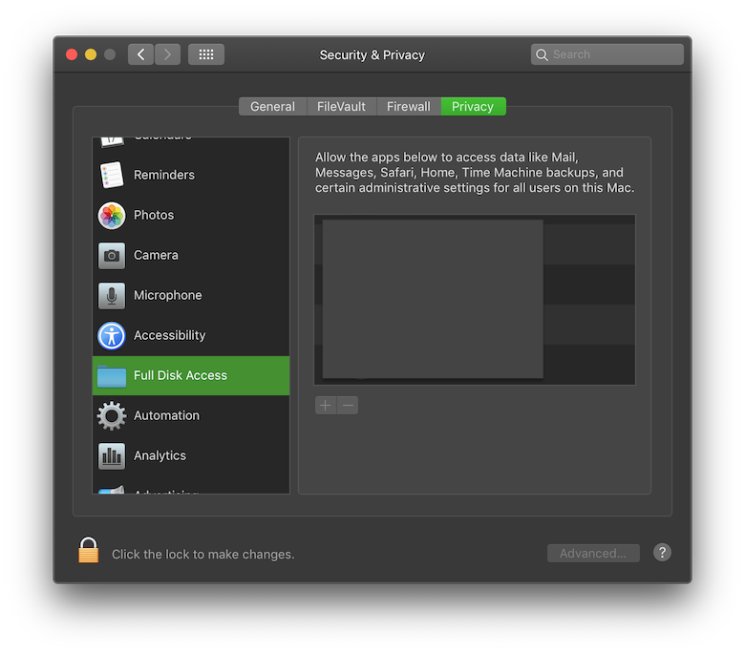Add an app with the plus button
745x654 pixels.
click(x=326, y=405)
